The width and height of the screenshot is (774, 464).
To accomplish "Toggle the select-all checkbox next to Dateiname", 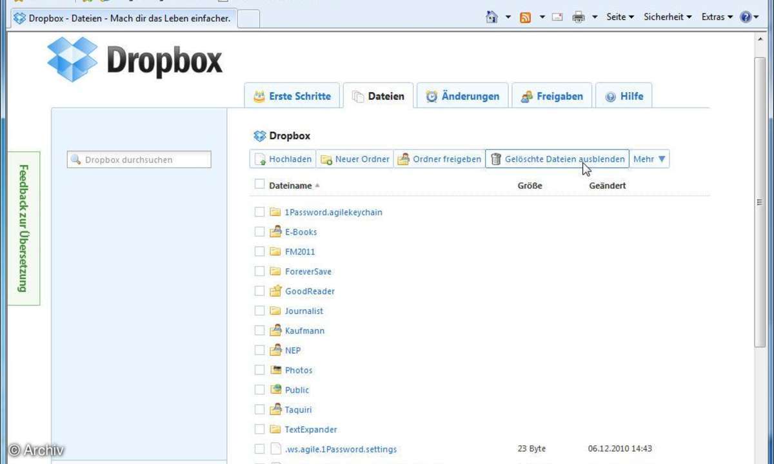I will coord(259,184).
